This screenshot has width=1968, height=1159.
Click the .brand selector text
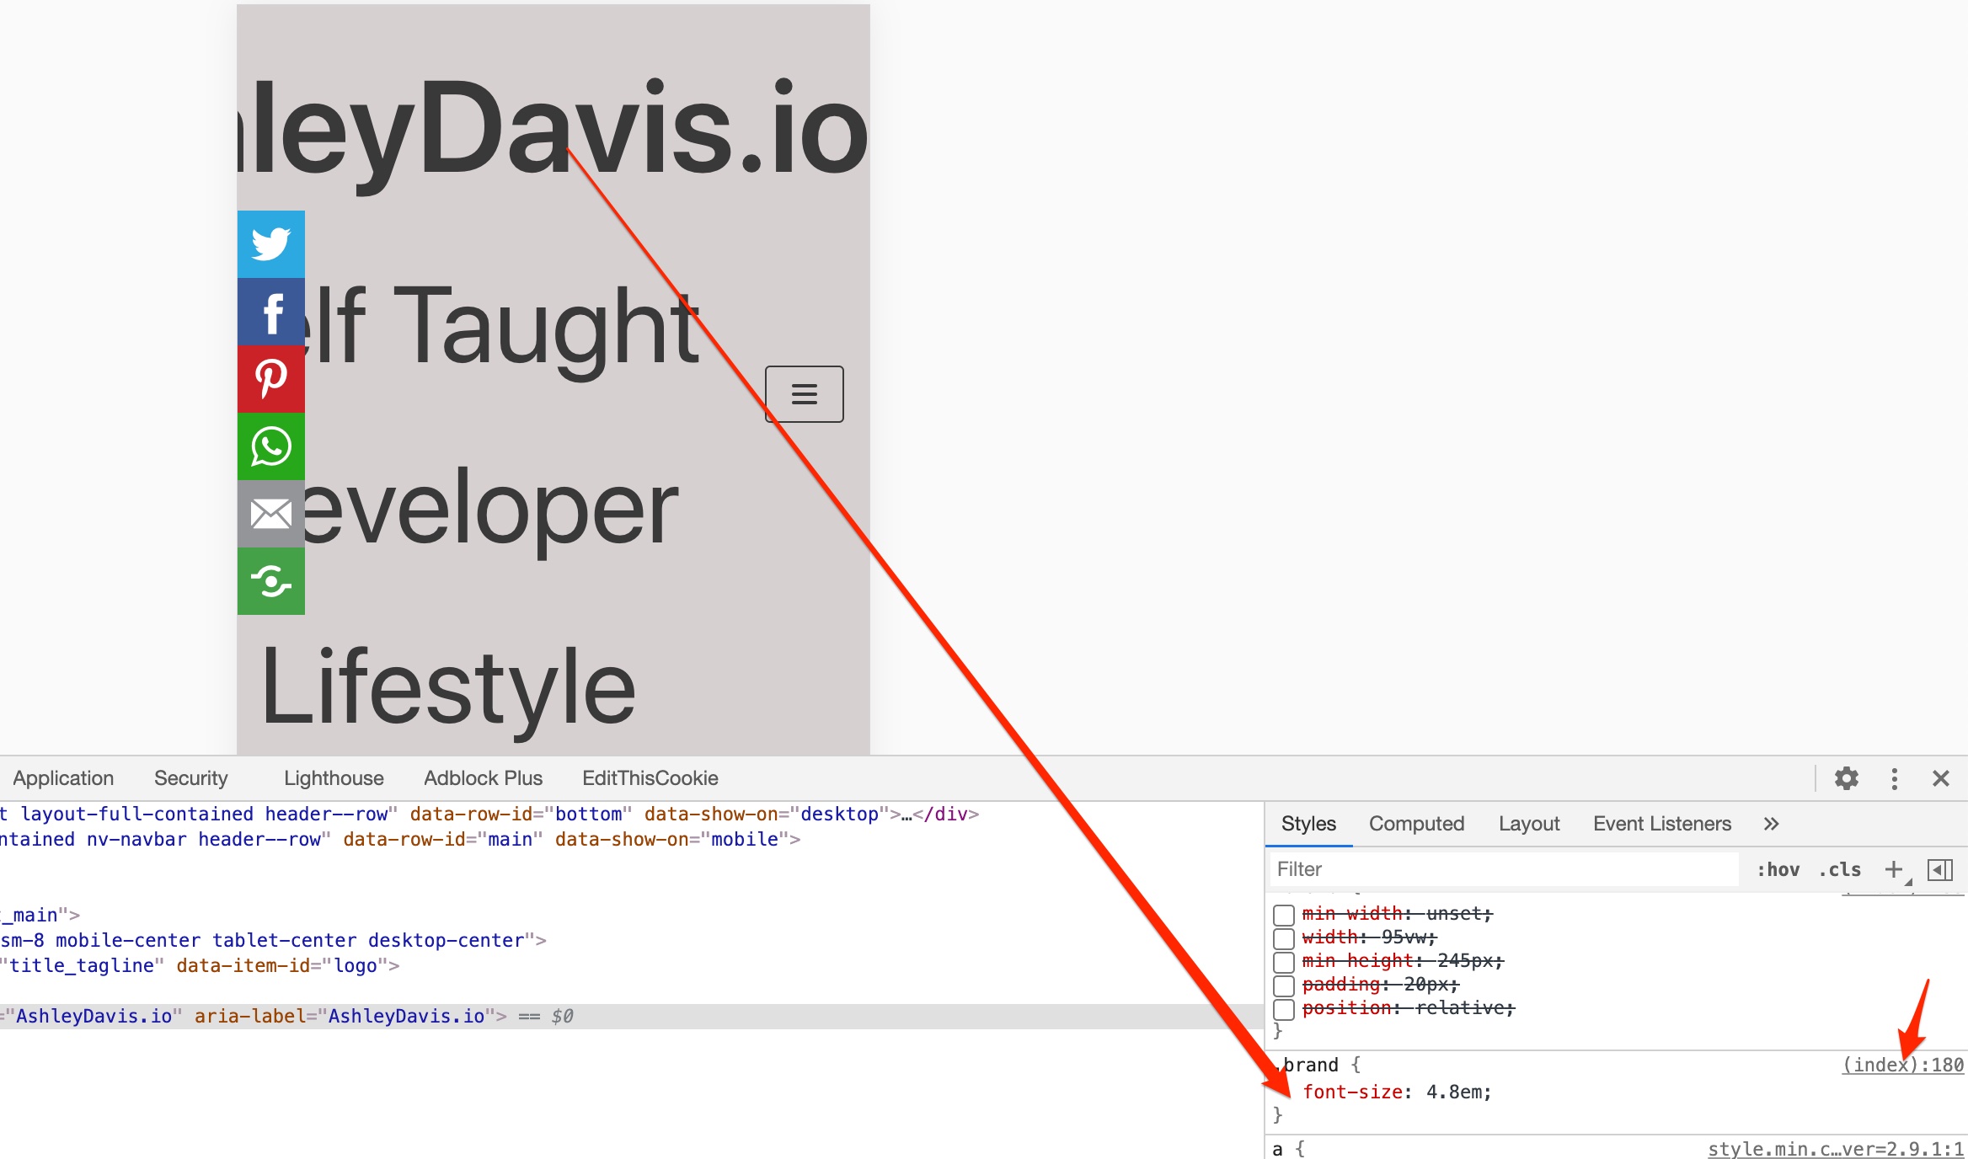tap(1306, 1065)
